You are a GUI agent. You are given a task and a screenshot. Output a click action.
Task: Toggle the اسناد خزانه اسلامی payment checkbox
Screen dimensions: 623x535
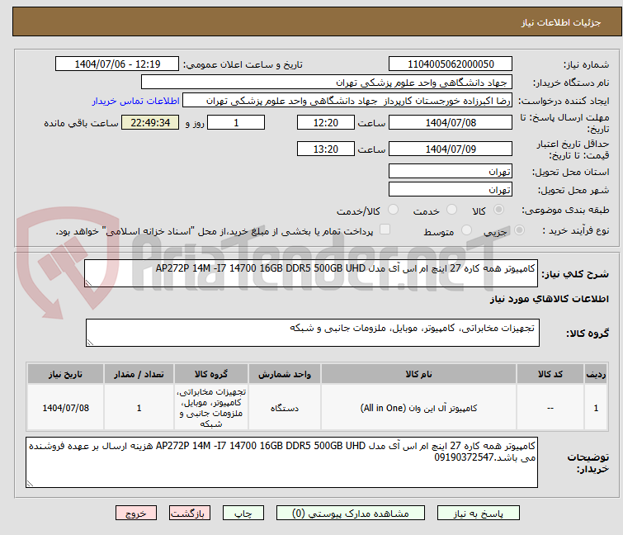[385, 231]
